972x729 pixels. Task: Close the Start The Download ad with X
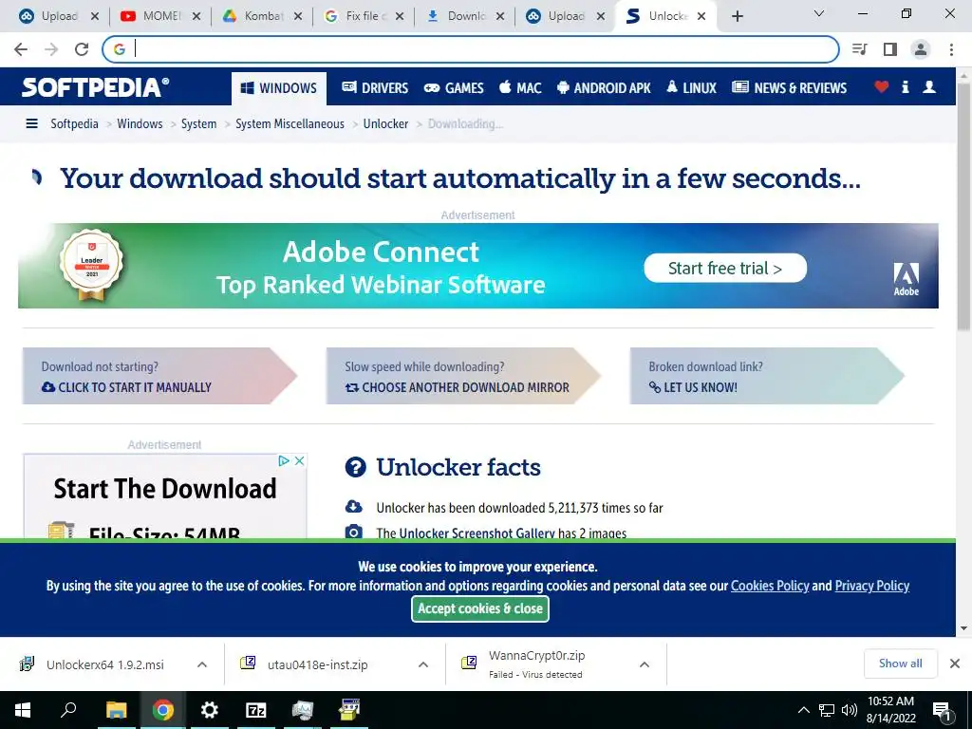pyautogui.click(x=299, y=460)
